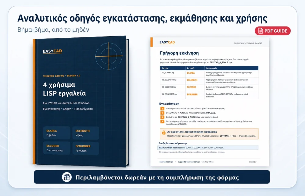Click 'Εγκατάσταση • Χρήση • Παραδείγματα' cover line
Screen dimensions: 305x196
pos(68,109)
